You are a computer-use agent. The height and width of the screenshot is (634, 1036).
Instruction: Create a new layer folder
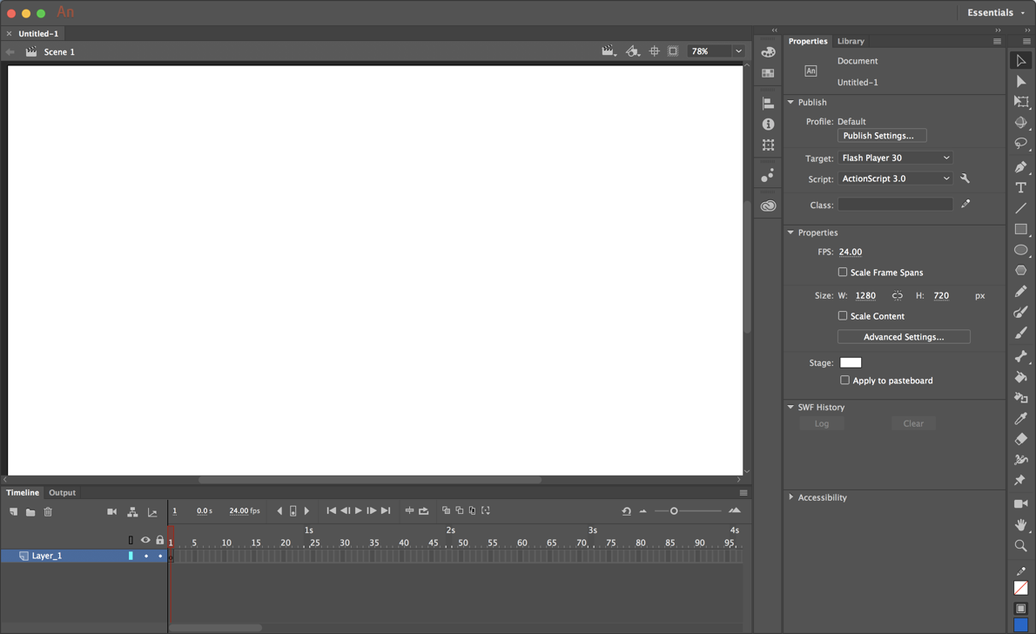(x=30, y=511)
